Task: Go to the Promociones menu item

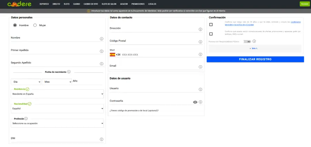Action: [138, 4]
